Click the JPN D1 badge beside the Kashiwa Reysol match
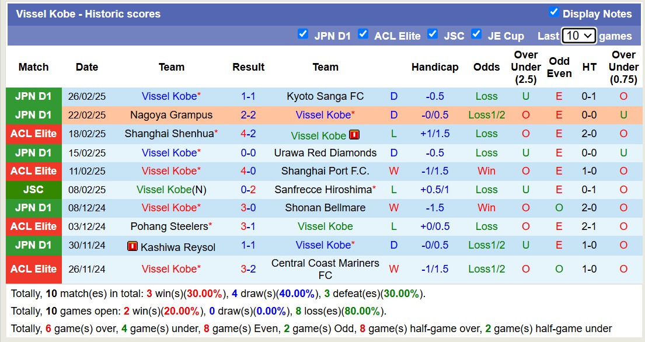This screenshot has width=645, height=342. point(33,246)
